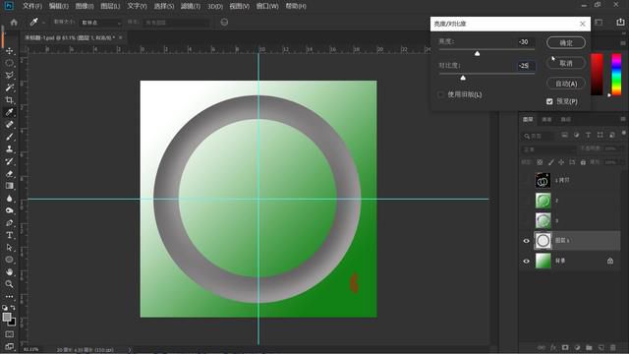Open the layer filter type dropdown

(540, 136)
